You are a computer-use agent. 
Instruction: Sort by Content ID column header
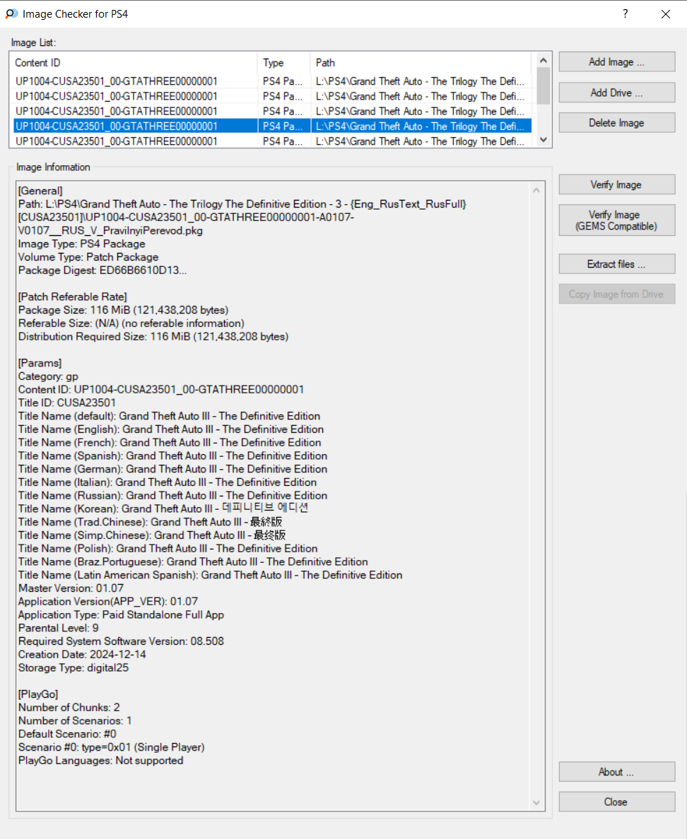click(x=134, y=63)
